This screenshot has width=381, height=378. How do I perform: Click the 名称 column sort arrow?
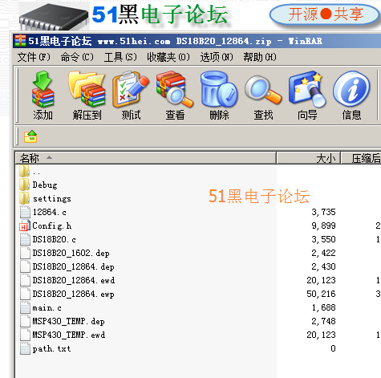[49, 157]
